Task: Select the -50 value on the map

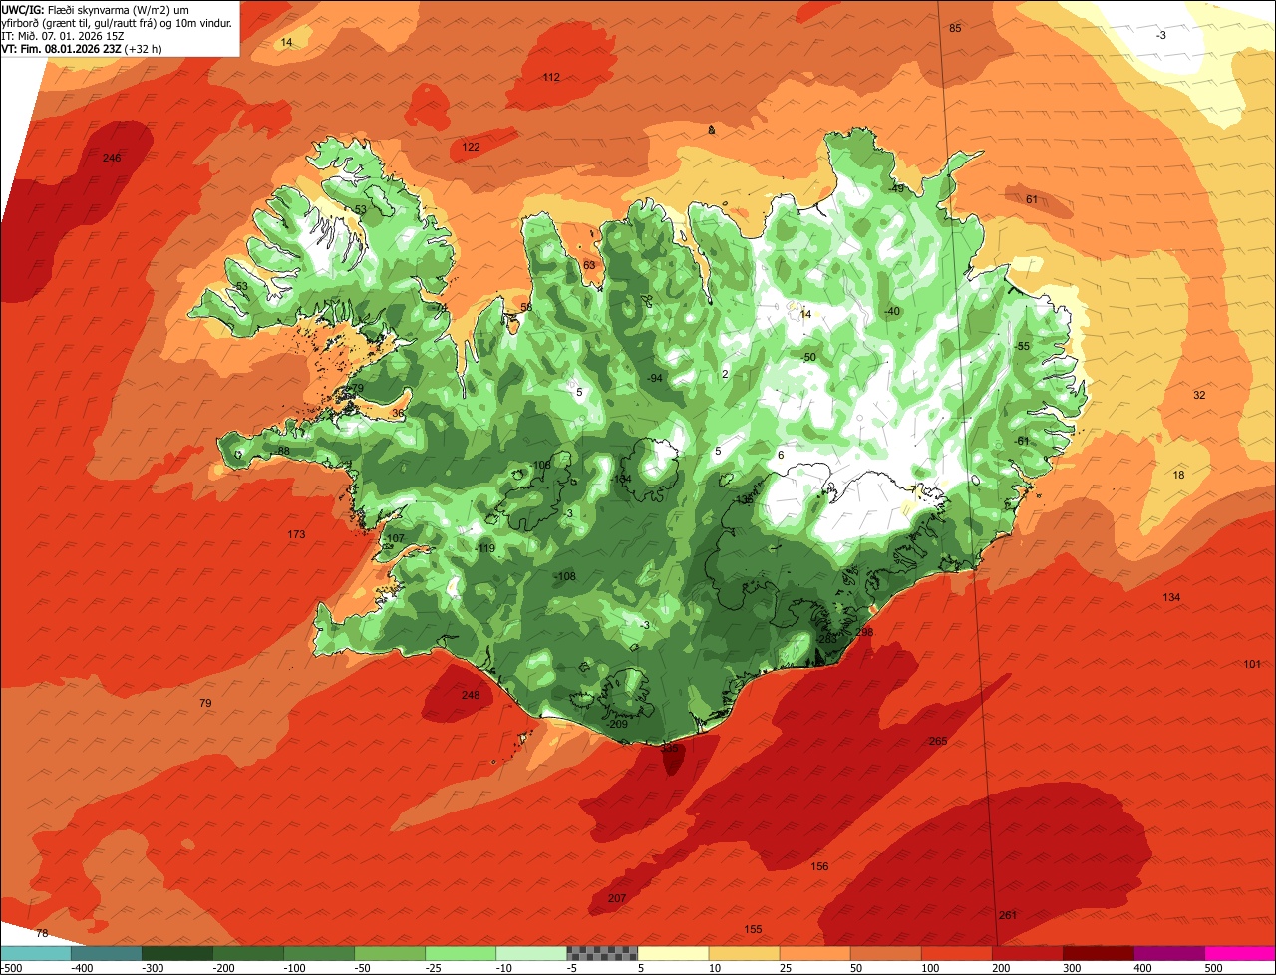Action: [x=808, y=357]
